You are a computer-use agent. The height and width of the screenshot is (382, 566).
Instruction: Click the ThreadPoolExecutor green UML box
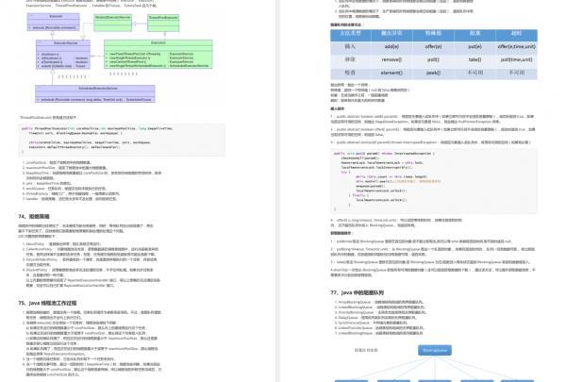pyautogui.click(x=163, y=23)
